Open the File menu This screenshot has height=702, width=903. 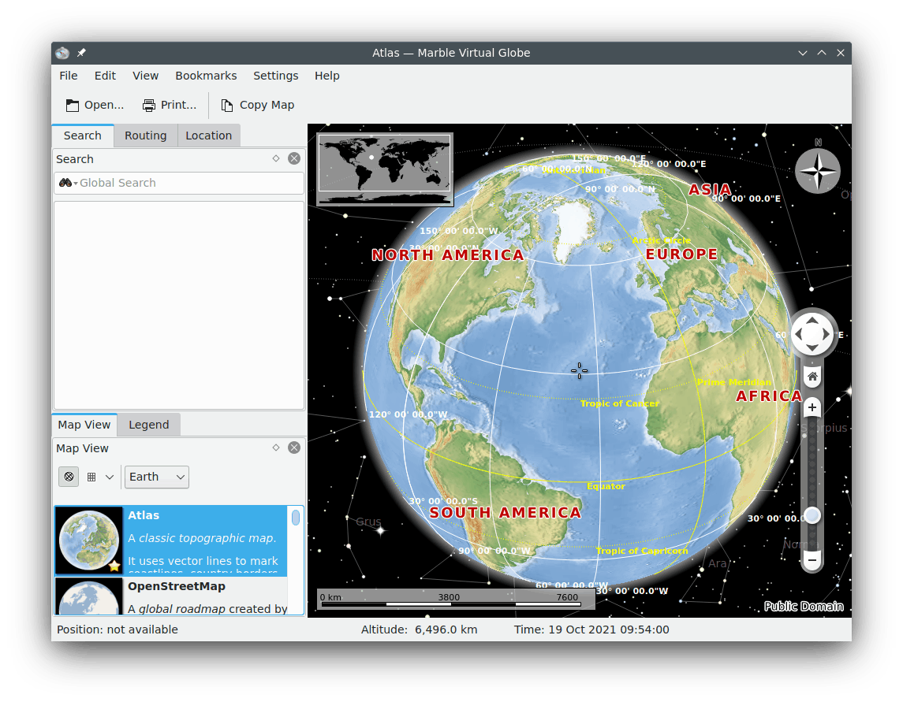pos(68,76)
